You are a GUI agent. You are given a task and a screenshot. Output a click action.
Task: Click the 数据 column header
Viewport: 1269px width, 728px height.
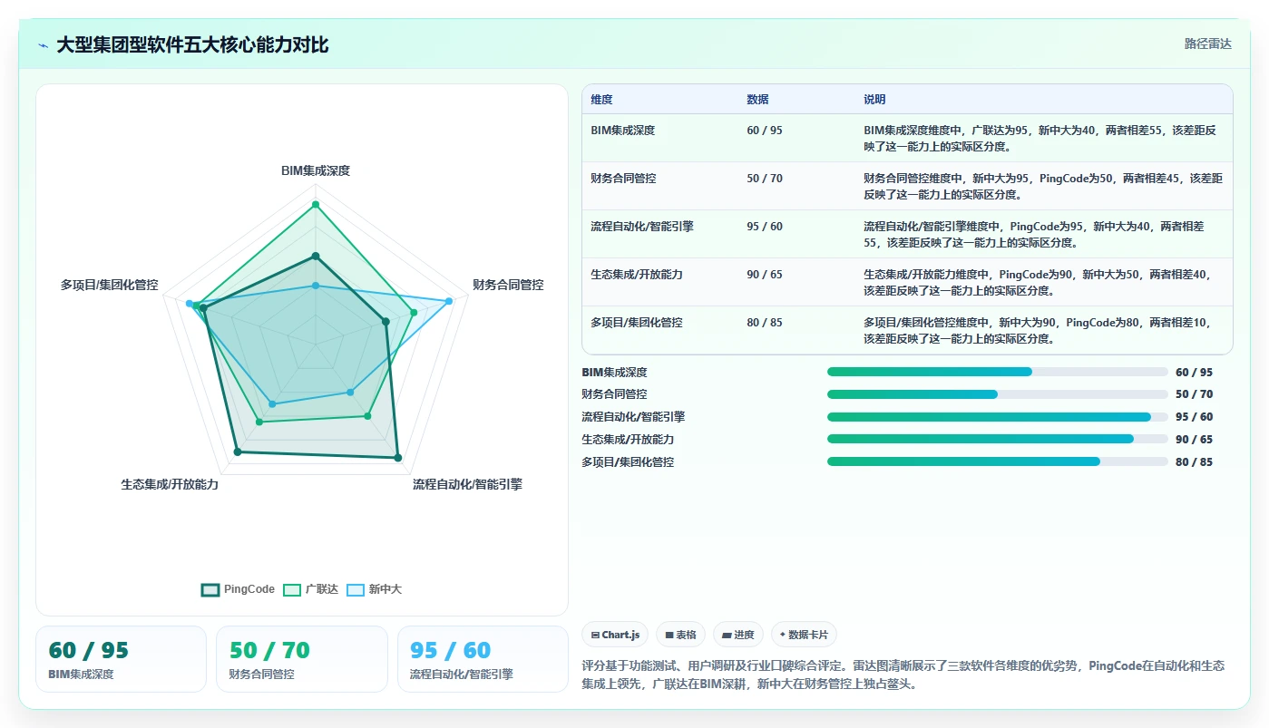(757, 100)
